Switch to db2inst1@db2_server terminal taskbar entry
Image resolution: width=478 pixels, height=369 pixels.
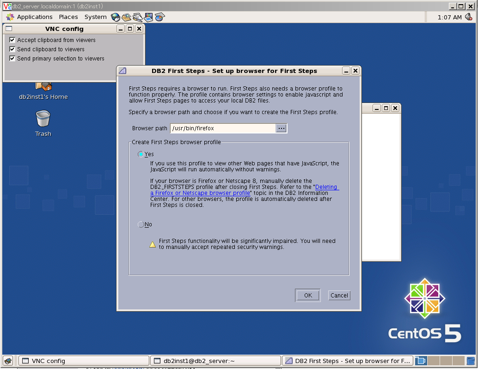[x=215, y=361]
